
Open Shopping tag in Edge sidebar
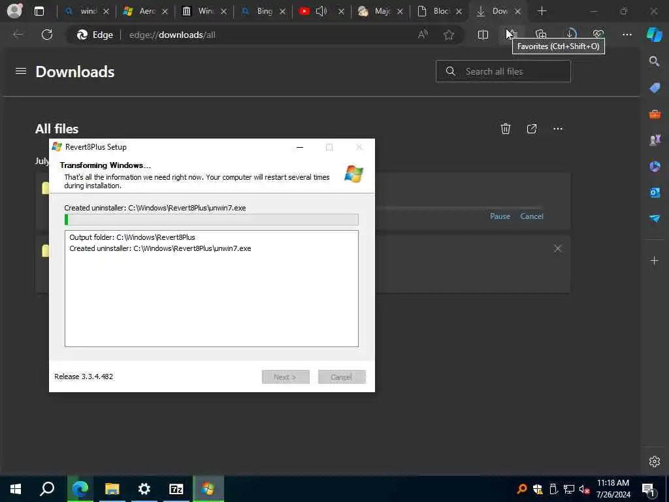click(655, 88)
